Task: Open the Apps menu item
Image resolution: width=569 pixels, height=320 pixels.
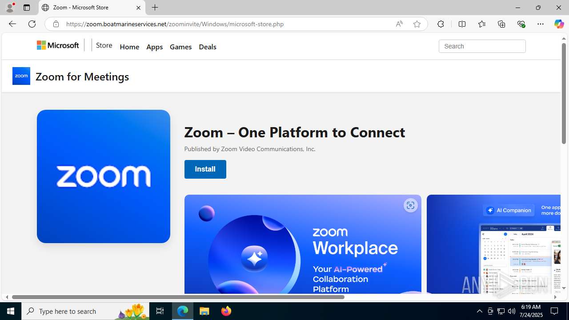Action: [x=154, y=47]
